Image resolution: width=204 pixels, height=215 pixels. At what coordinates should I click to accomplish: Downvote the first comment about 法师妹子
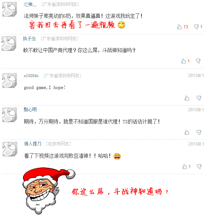pos(196,27)
